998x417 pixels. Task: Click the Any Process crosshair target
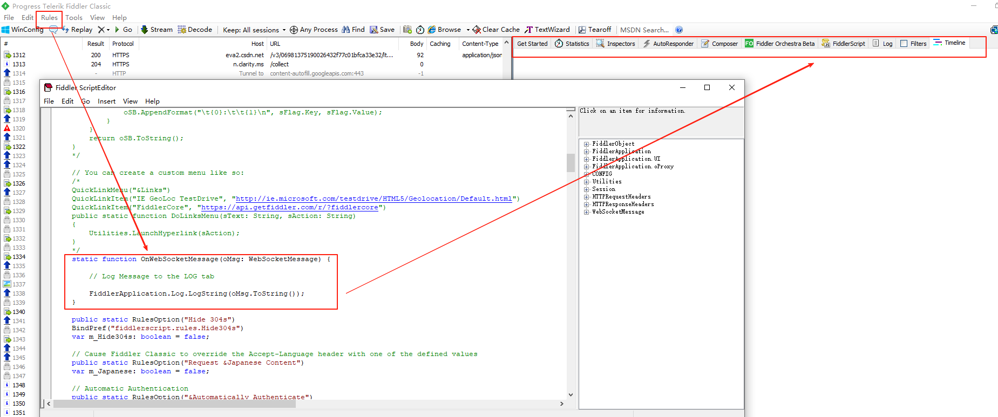[x=294, y=30]
